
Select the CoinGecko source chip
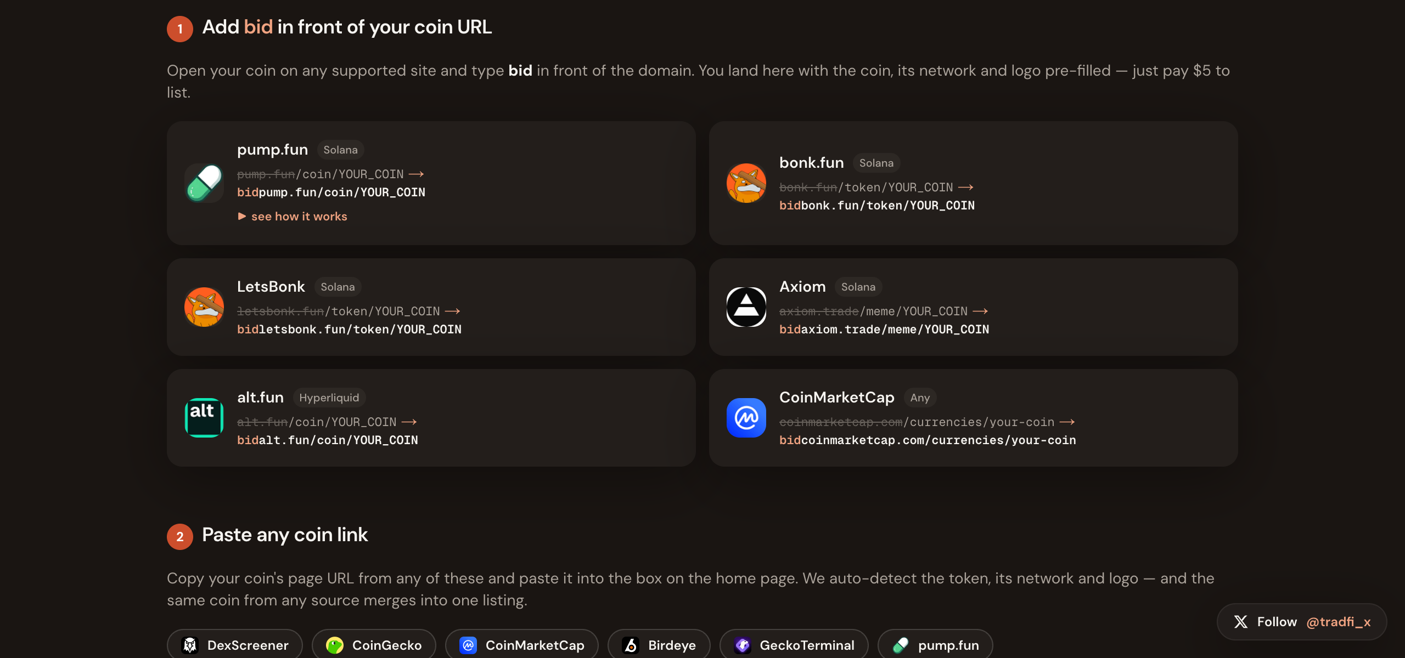coord(374,645)
